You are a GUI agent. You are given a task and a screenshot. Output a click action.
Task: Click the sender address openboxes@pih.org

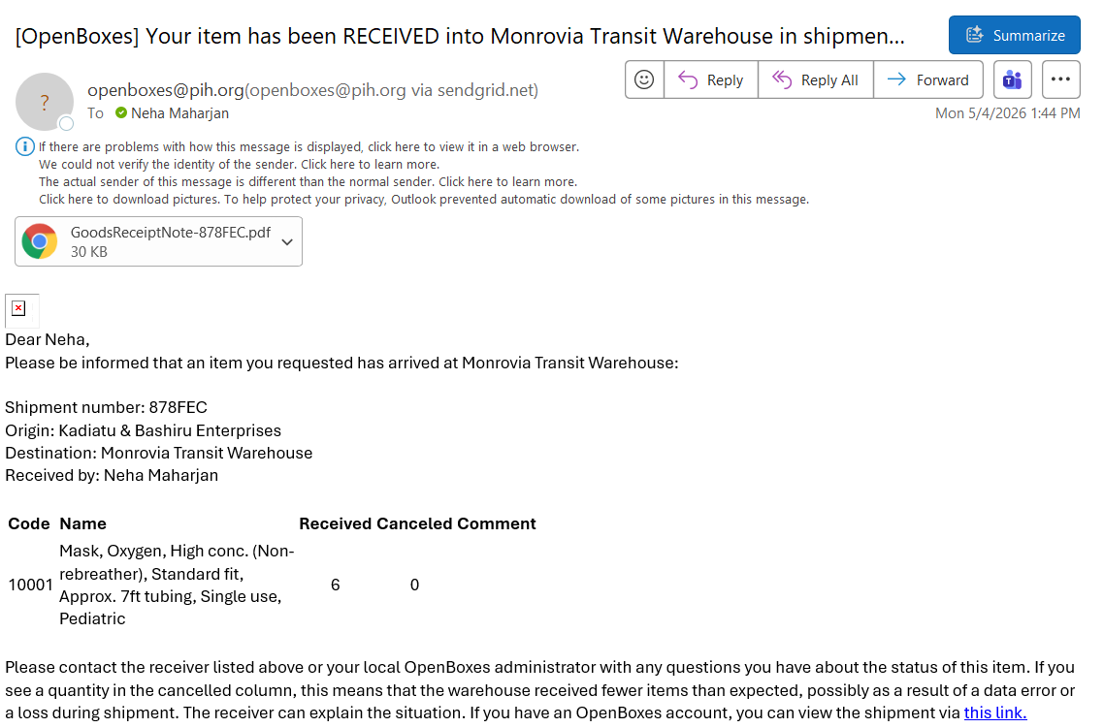(x=166, y=90)
